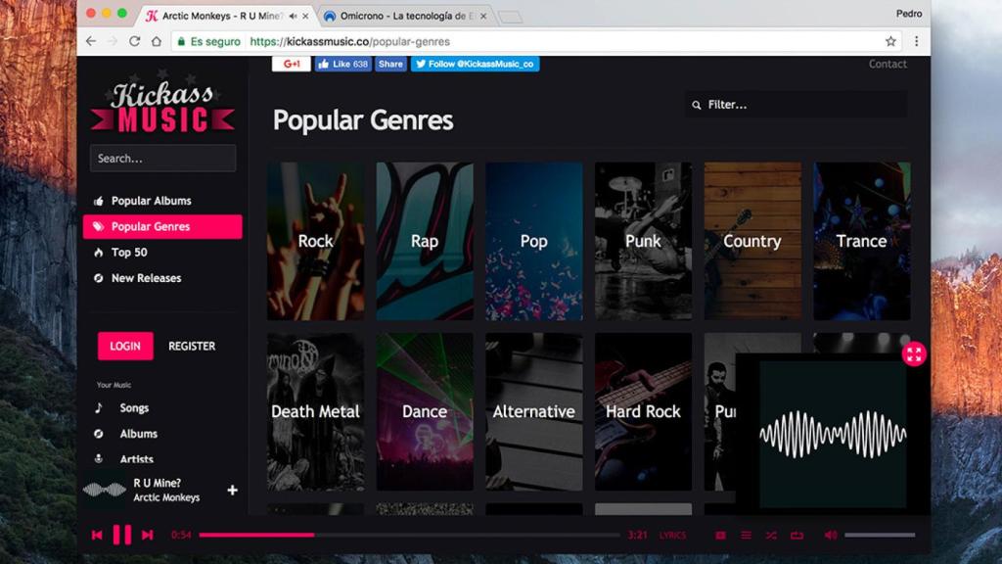The image size is (1002, 564).
Task: Toggle the video display icon in the player bar
Action: coord(720,535)
